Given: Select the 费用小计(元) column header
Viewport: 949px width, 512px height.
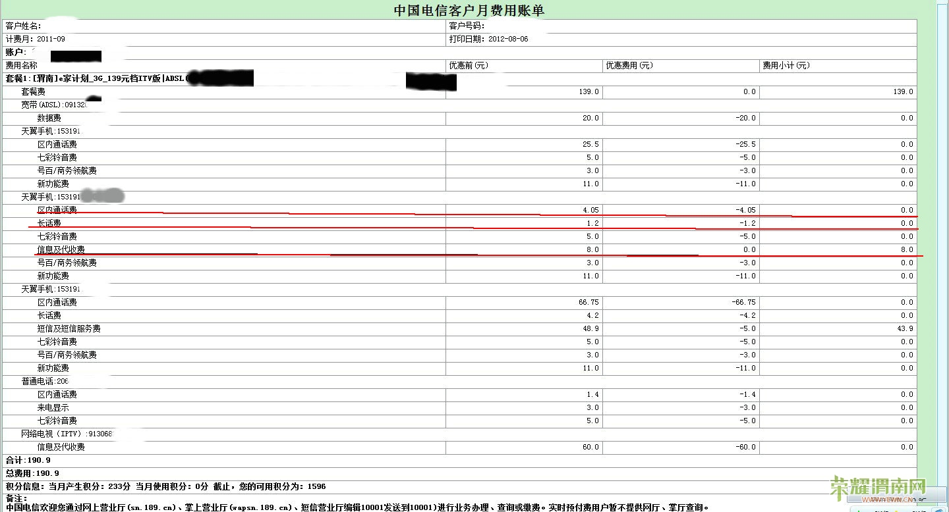Looking at the screenshot, I should coord(786,66).
